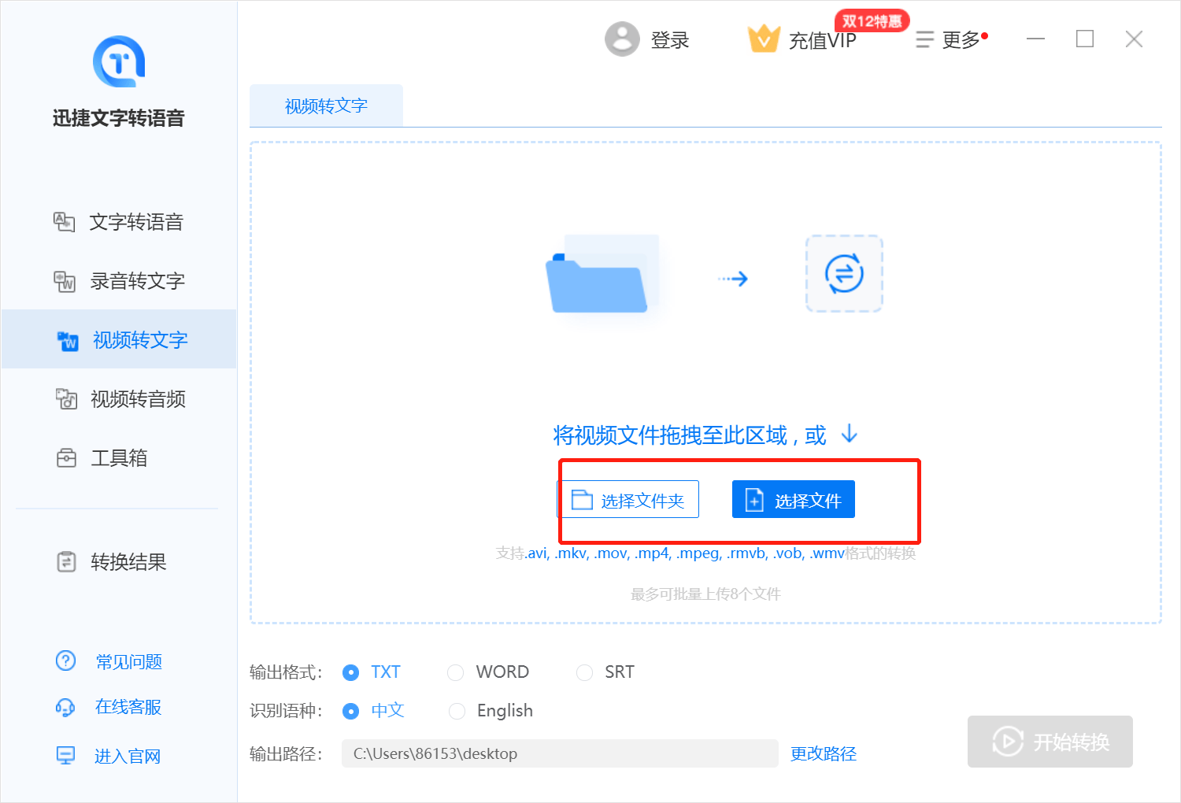Switch to the 视频转文字 tab
This screenshot has height=803, width=1181.
point(326,105)
